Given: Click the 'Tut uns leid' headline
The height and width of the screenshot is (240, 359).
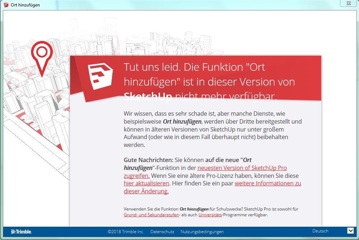Looking at the screenshot, I should click(x=209, y=82).
